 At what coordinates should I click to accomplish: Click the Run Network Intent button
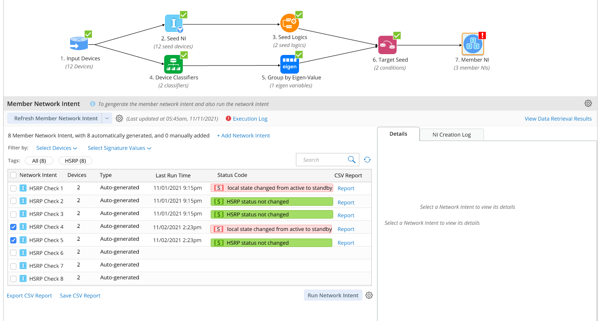(333, 295)
